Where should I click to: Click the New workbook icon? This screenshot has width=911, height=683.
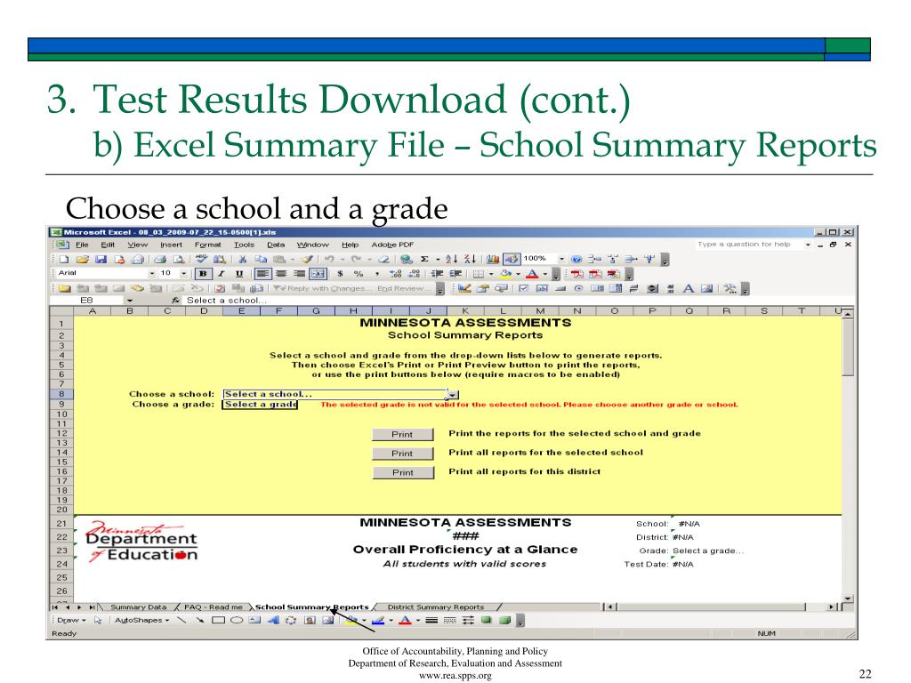click(x=64, y=259)
